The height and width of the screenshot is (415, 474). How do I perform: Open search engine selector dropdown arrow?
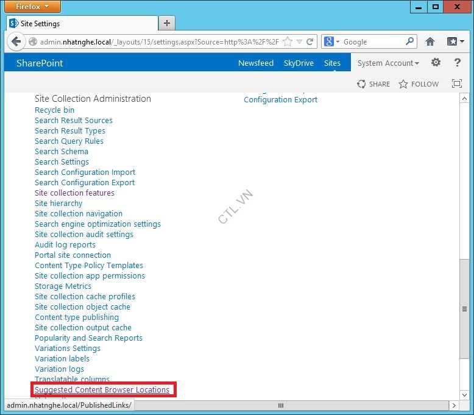[338, 41]
